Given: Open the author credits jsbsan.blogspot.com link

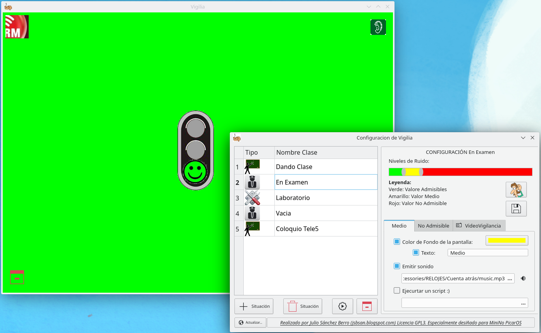Looking at the screenshot, I should pyautogui.click(x=401, y=323).
